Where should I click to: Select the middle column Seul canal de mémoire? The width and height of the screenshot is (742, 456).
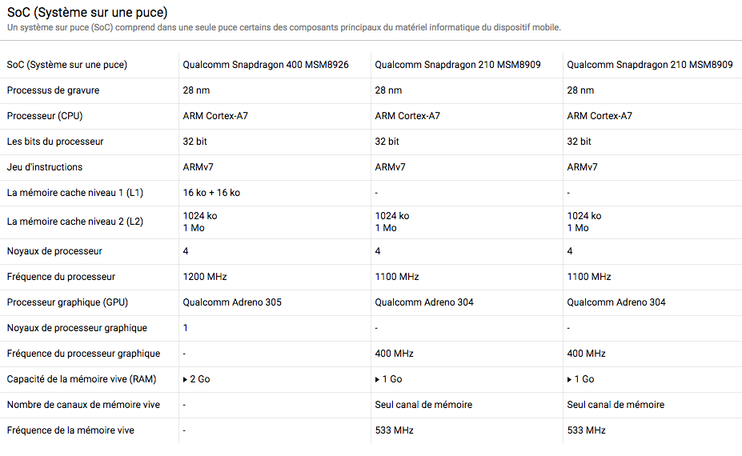[x=423, y=405]
